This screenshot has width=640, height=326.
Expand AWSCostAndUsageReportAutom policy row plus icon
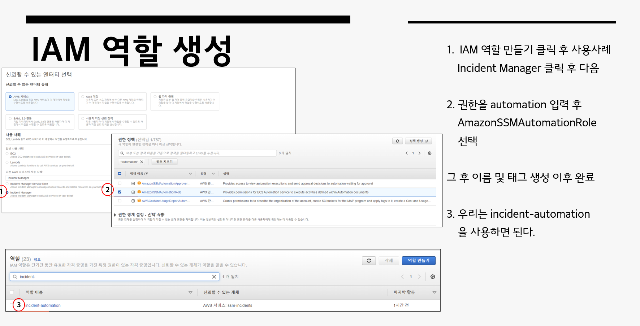pos(133,201)
